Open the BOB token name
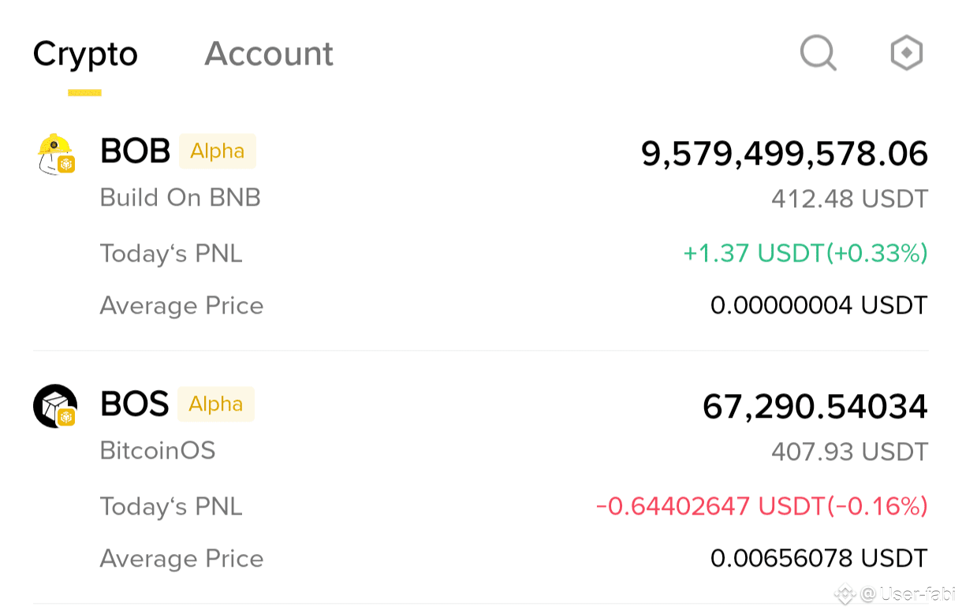The width and height of the screenshot is (962, 614). click(x=135, y=151)
